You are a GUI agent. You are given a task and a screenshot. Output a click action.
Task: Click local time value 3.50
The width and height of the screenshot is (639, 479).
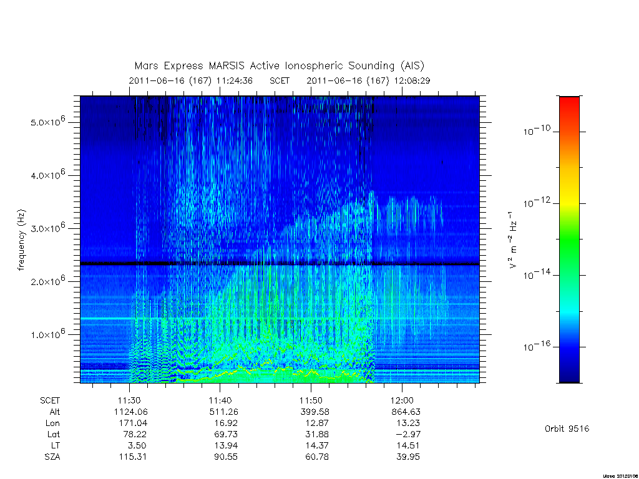pyautogui.click(x=137, y=445)
